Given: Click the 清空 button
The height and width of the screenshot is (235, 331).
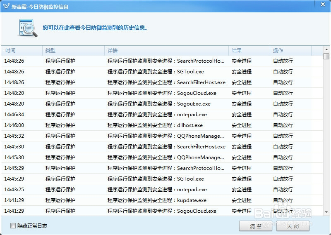Looking at the screenshot, I should point(255,226).
